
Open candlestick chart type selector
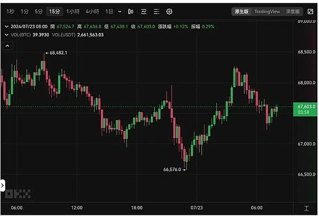click(x=131, y=12)
